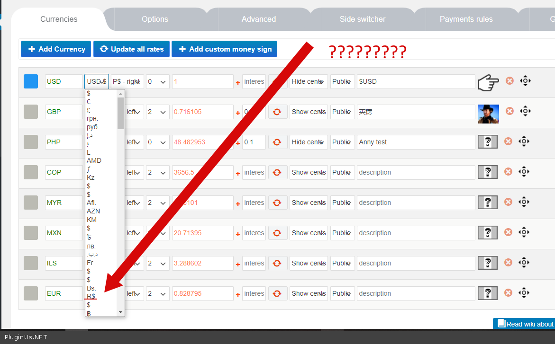This screenshot has height=344, width=555.
Task: Delete the EUR currency row
Action: [x=508, y=293]
